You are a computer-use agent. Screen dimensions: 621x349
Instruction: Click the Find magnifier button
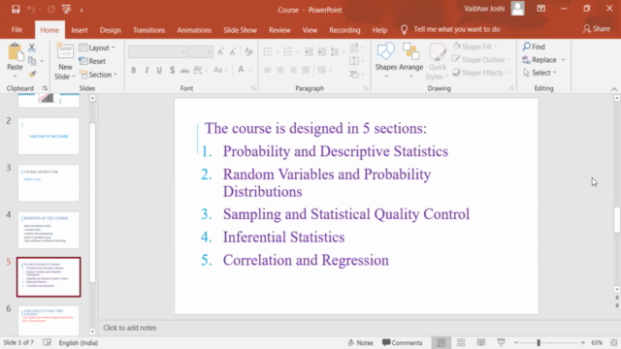click(x=534, y=47)
